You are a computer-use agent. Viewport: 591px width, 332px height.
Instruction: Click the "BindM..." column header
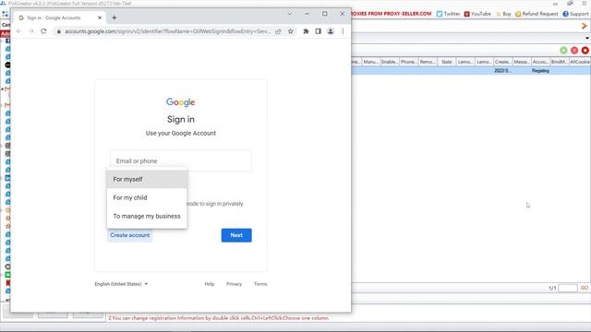point(560,62)
